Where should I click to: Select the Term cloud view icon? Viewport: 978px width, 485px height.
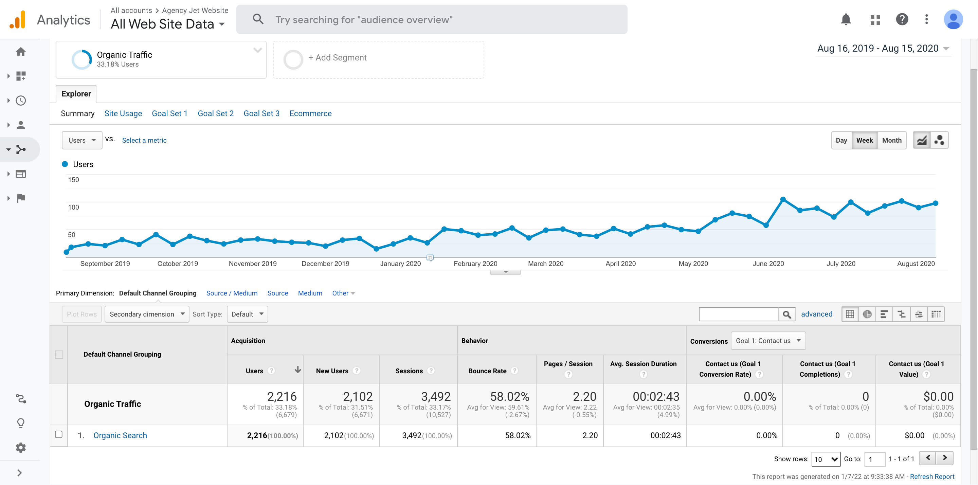(919, 315)
